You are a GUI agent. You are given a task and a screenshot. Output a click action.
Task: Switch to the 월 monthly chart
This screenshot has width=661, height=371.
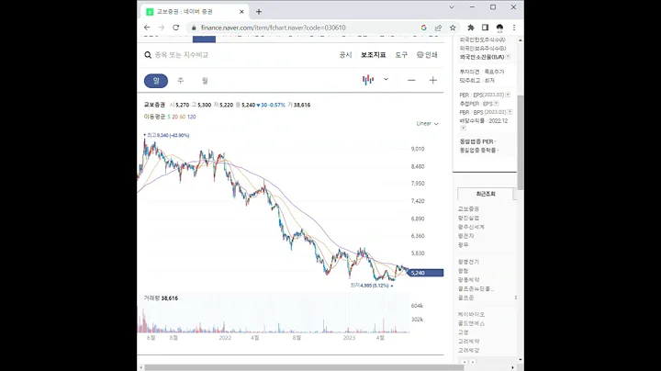[x=205, y=81]
